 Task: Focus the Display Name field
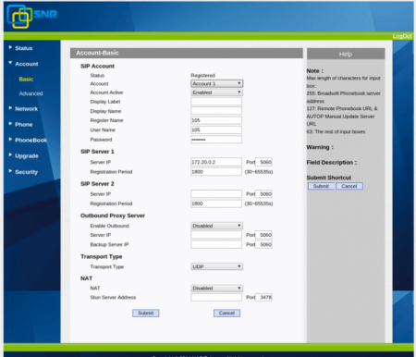point(216,111)
